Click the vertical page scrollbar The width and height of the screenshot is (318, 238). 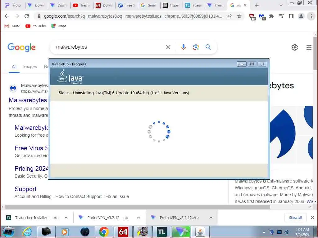[315, 54]
